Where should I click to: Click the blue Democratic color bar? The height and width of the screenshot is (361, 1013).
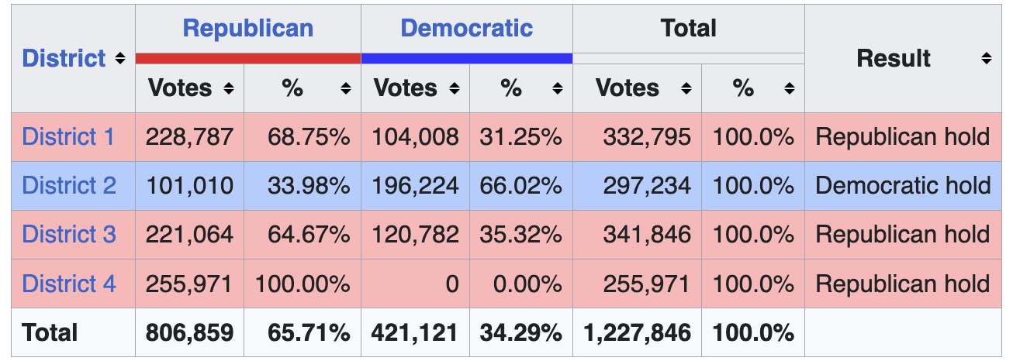pyautogui.click(x=466, y=58)
